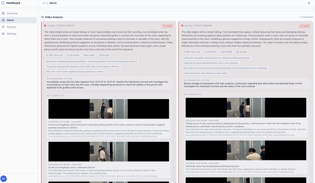Click the activity icon beside 80% risk score
The height and width of the screenshot is (183, 315).
click(47, 55)
